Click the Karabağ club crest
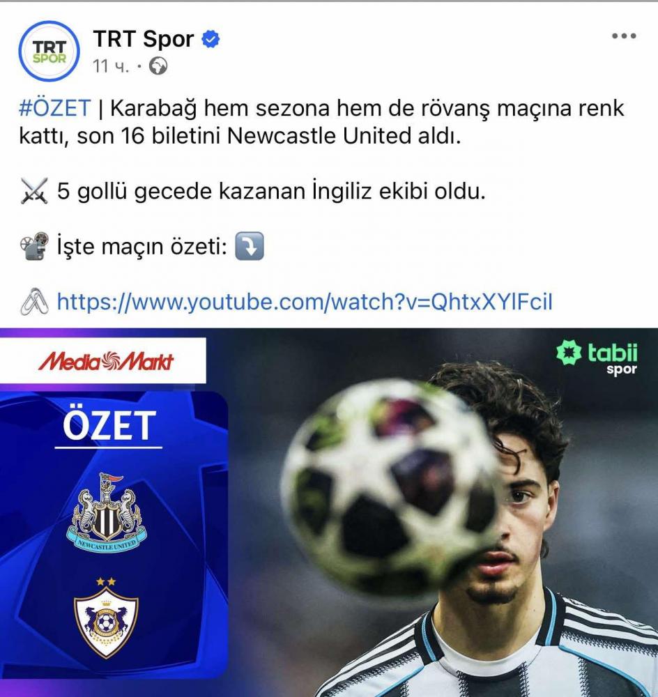The image size is (658, 697). tap(106, 618)
